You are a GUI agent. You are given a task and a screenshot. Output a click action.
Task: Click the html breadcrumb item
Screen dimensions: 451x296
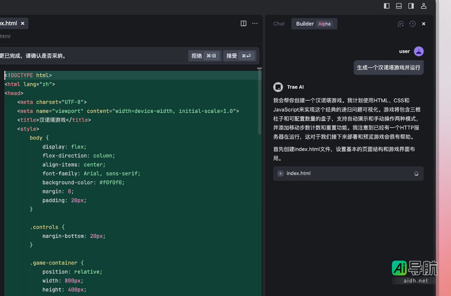click(x=5, y=36)
